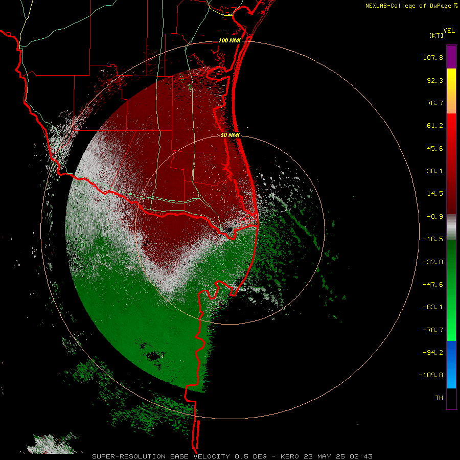Click the 45.6 velocity scale value

[435, 148]
